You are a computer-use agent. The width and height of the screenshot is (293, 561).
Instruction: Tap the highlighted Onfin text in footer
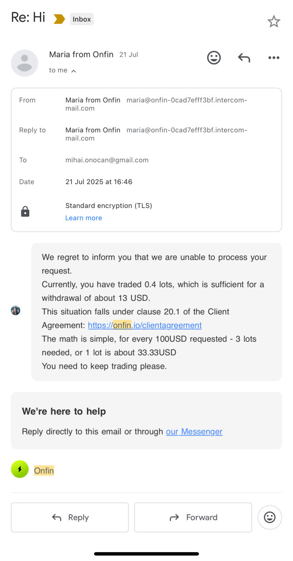click(x=44, y=471)
